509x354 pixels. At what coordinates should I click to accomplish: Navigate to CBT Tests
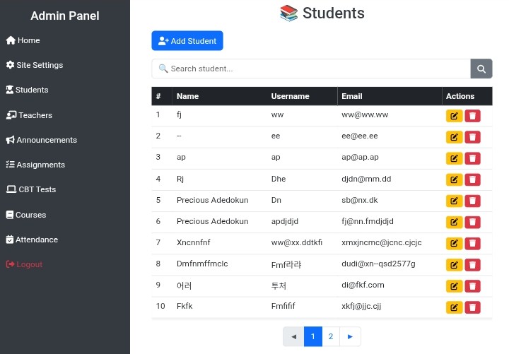[x=37, y=189]
